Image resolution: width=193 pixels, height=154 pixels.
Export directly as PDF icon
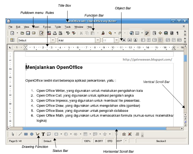[x=49, y=33]
